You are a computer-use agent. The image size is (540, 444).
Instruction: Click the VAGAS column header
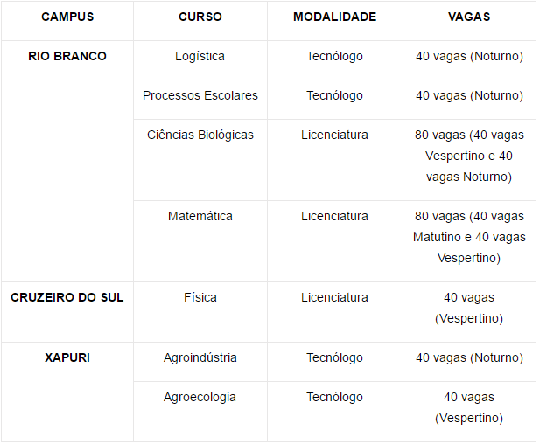tap(469, 17)
